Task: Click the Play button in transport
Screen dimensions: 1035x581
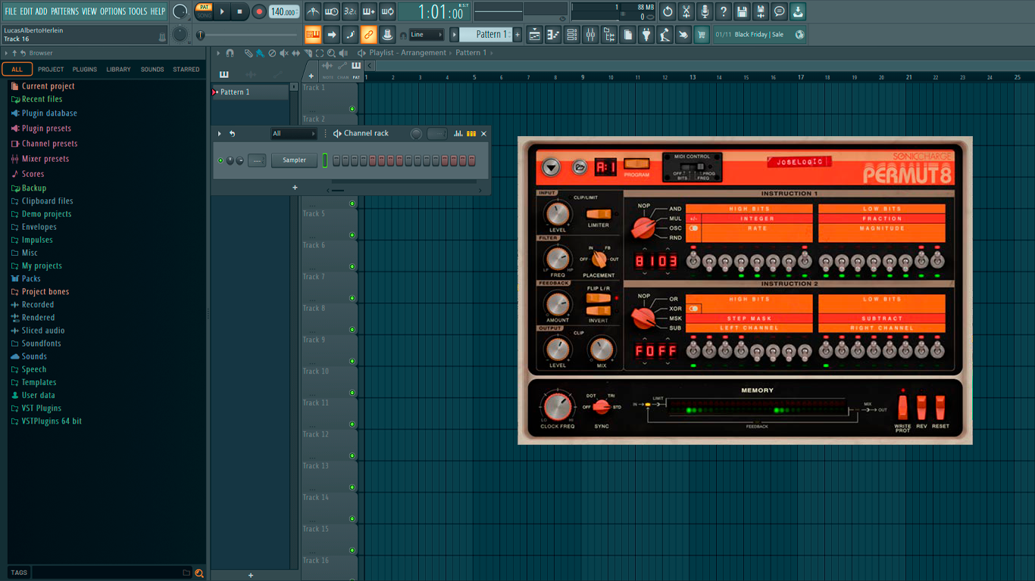Action: click(222, 11)
